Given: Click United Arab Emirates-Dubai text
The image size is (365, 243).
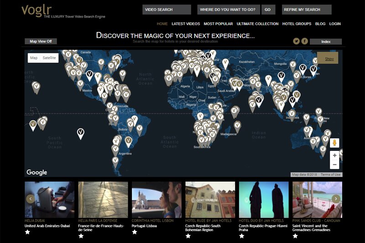Looking at the screenshot, I should coord(47,226).
